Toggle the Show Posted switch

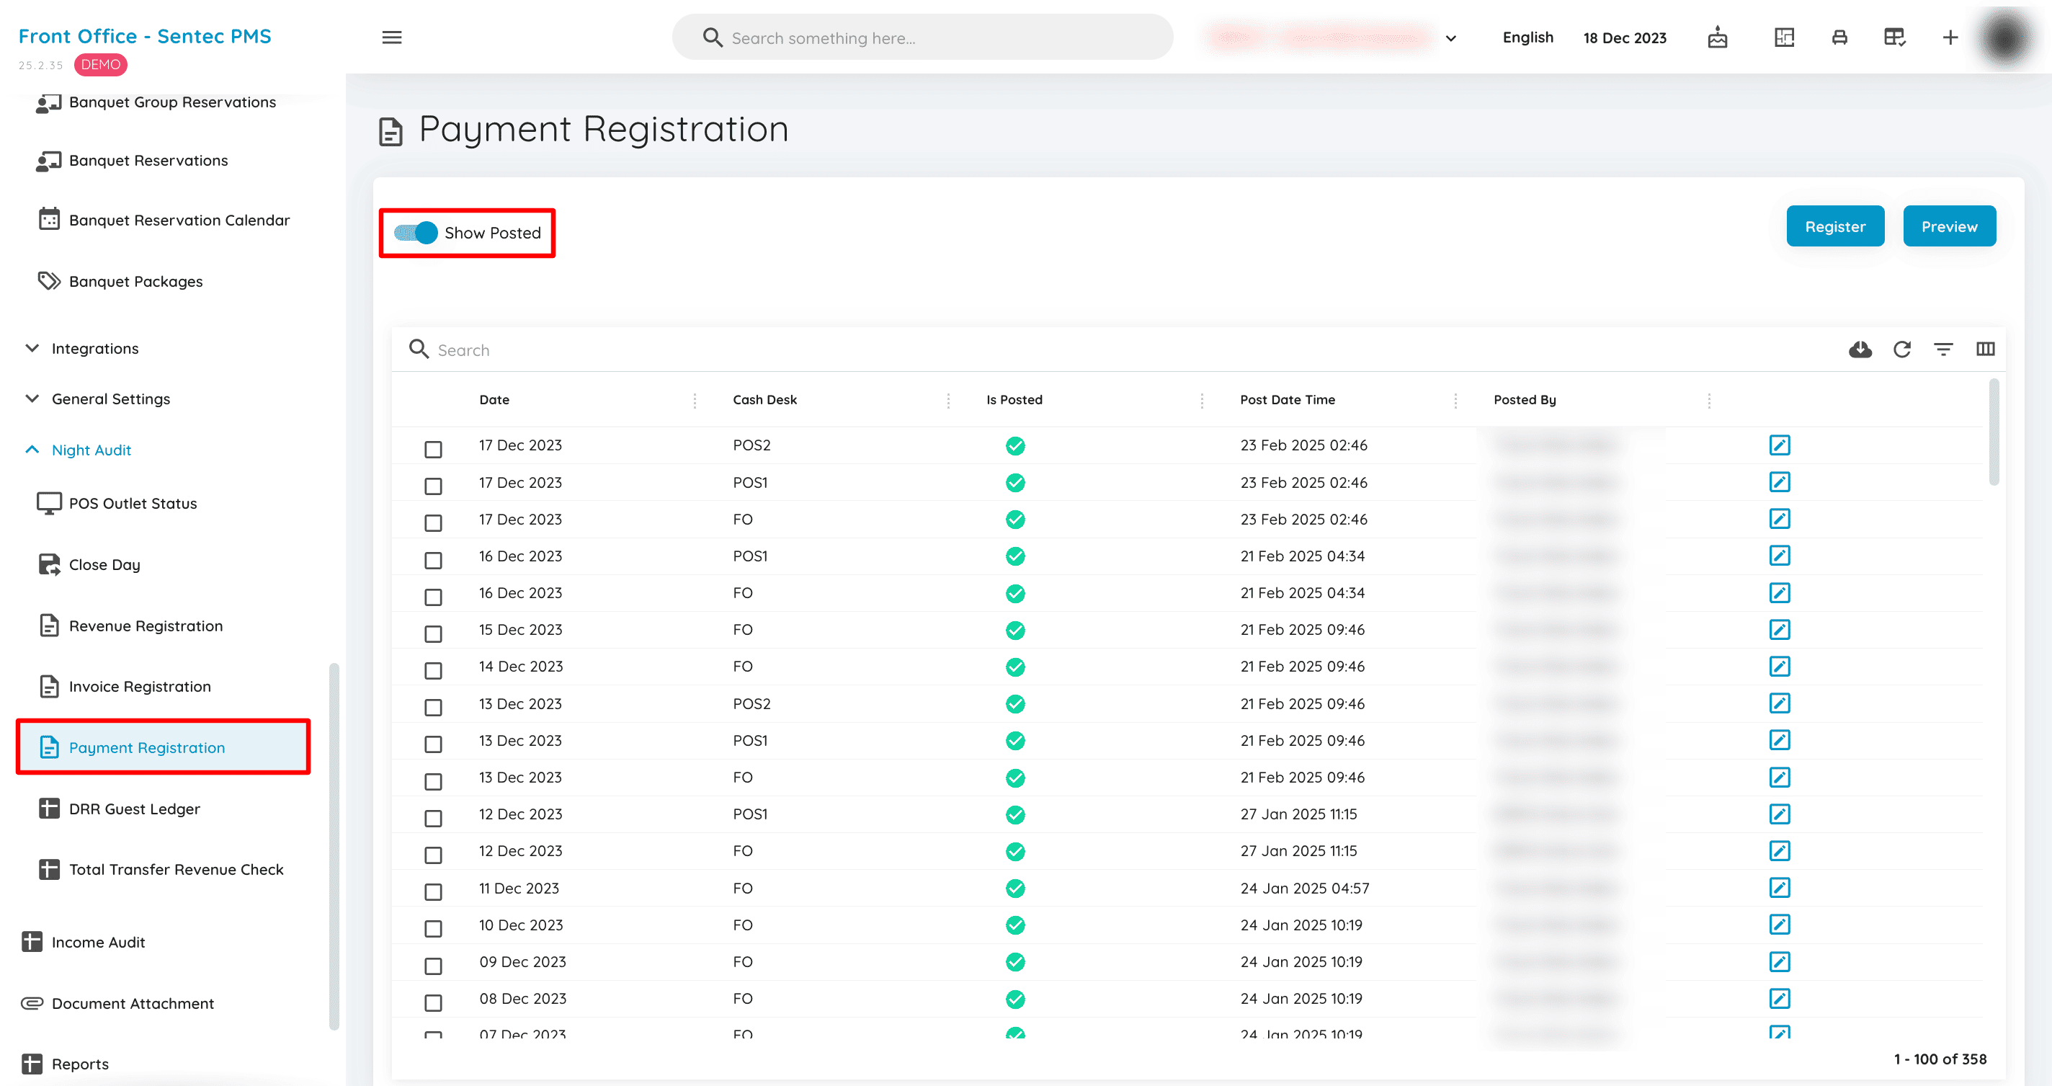[416, 233]
